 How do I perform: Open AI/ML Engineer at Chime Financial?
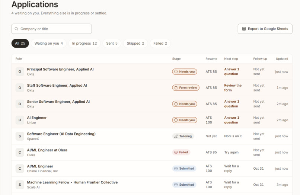[x=40, y=166]
